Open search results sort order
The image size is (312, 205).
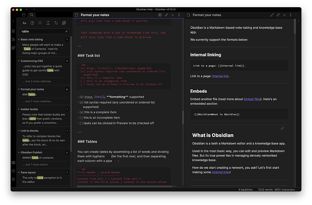[56, 23]
